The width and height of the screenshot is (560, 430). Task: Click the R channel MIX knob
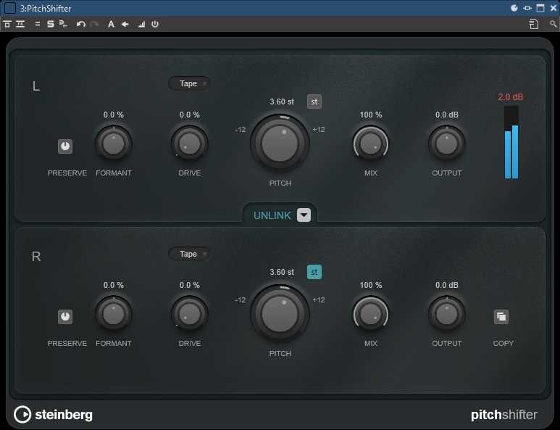point(371,315)
